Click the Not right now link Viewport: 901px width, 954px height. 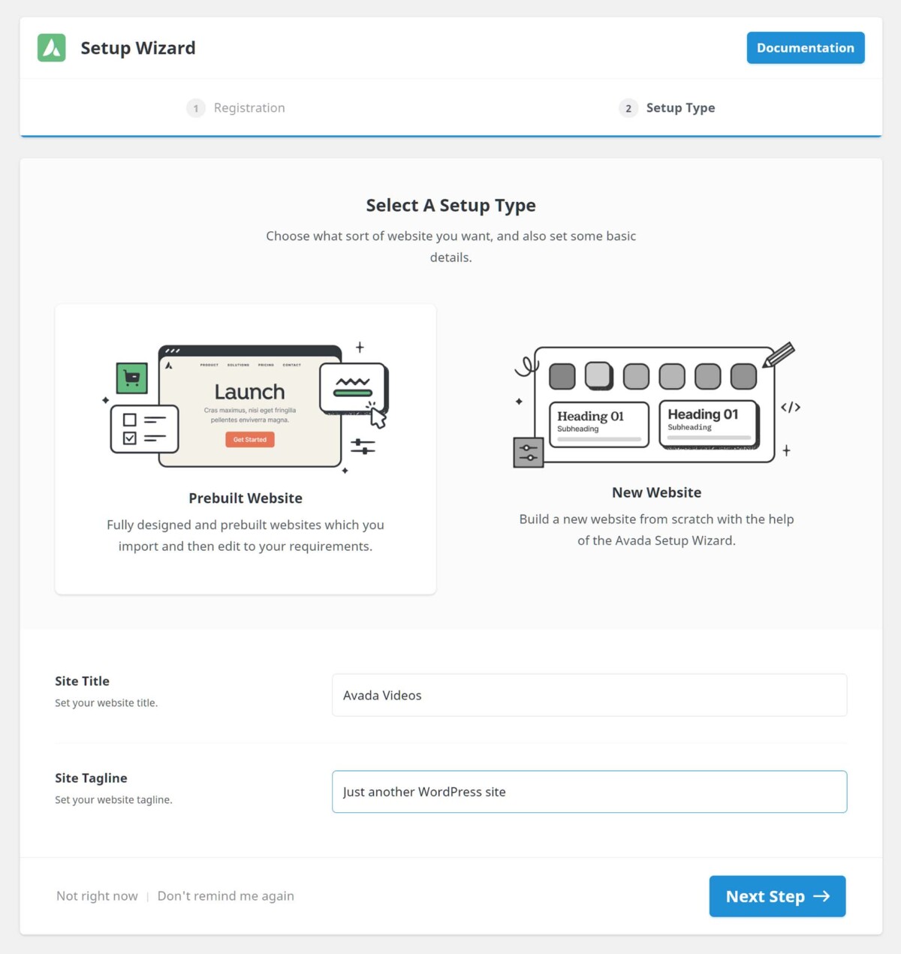coord(96,895)
